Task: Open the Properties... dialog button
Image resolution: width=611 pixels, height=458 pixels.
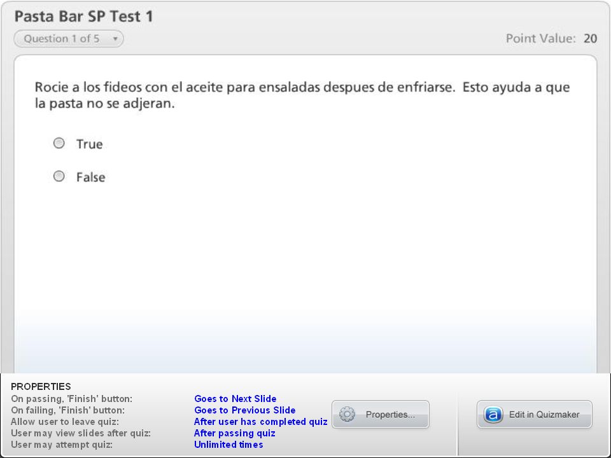Action: tap(381, 414)
